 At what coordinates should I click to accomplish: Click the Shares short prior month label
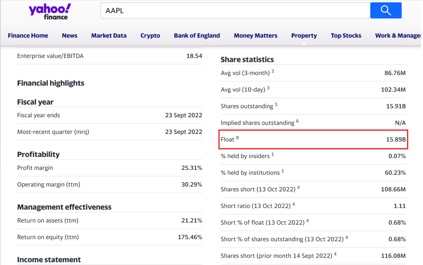tap(278, 256)
